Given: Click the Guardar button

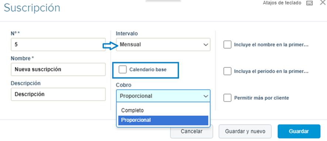Looking at the screenshot, I should pyautogui.click(x=299, y=131).
